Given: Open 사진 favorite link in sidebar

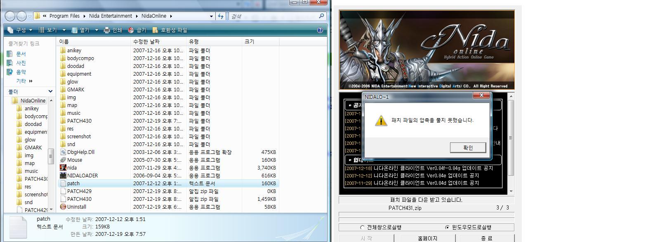Looking at the screenshot, I should pos(21,63).
